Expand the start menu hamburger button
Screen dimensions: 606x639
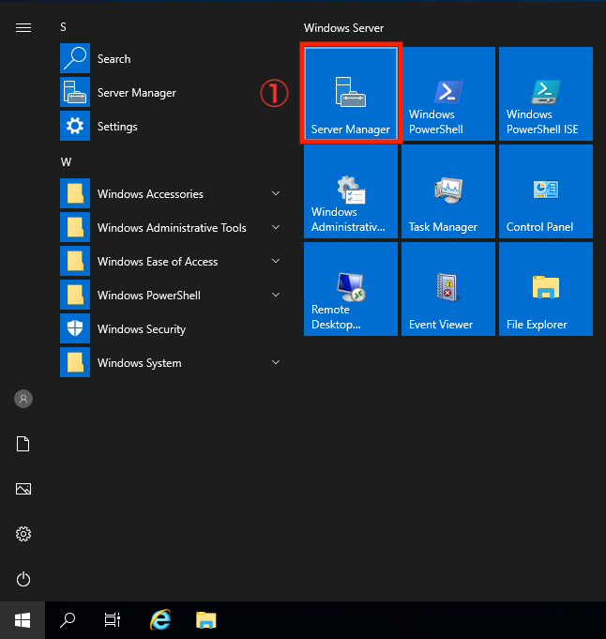[23, 27]
